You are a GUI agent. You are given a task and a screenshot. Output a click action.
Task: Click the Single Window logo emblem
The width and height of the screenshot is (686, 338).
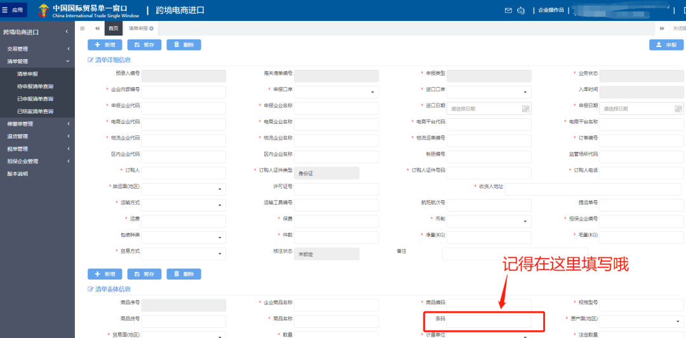pos(44,10)
